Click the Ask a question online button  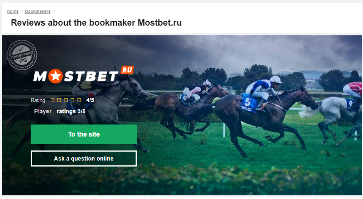pyautogui.click(x=84, y=159)
